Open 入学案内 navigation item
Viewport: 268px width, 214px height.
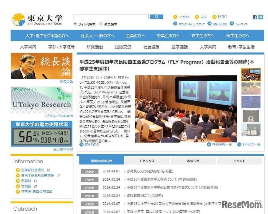pyautogui.click(x=208, y=47)
